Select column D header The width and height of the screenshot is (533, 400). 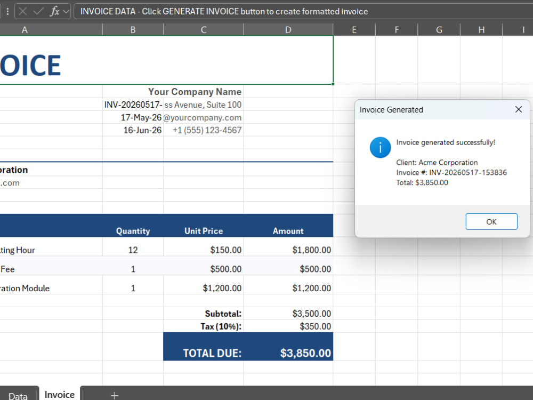288,30
